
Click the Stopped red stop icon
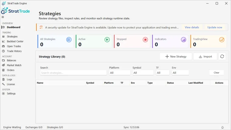click(x=145, y=39)
